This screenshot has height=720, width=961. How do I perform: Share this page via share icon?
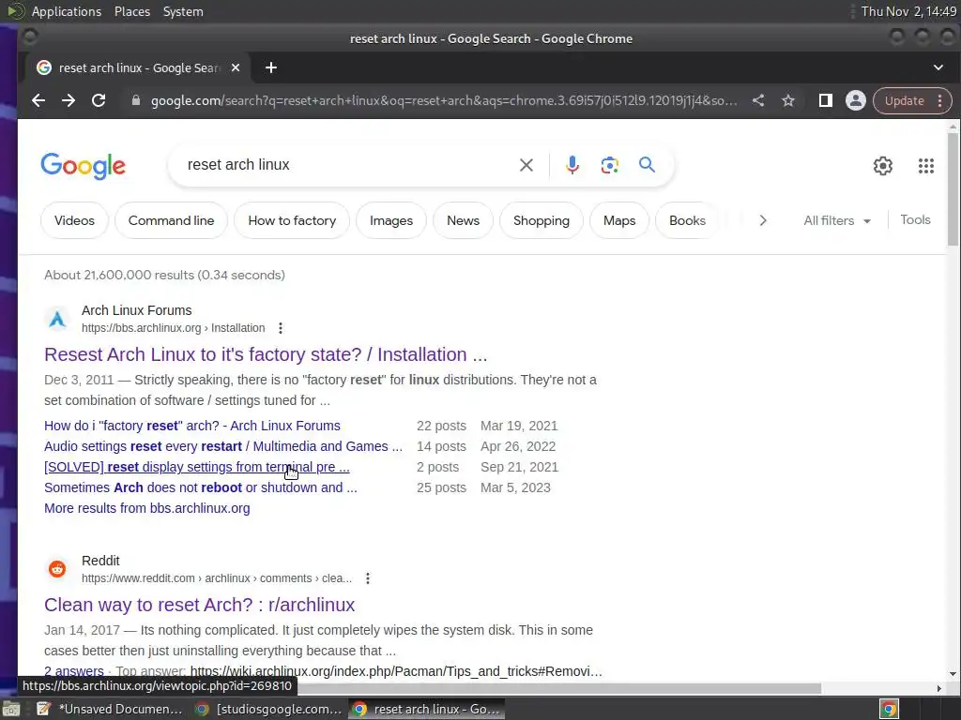pos(758,101)
